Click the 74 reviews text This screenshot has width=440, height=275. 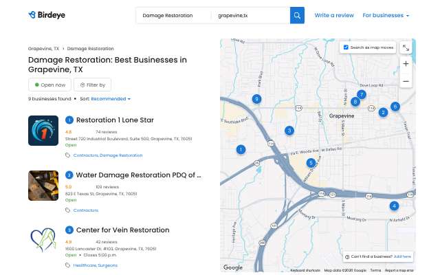(107, 132)
